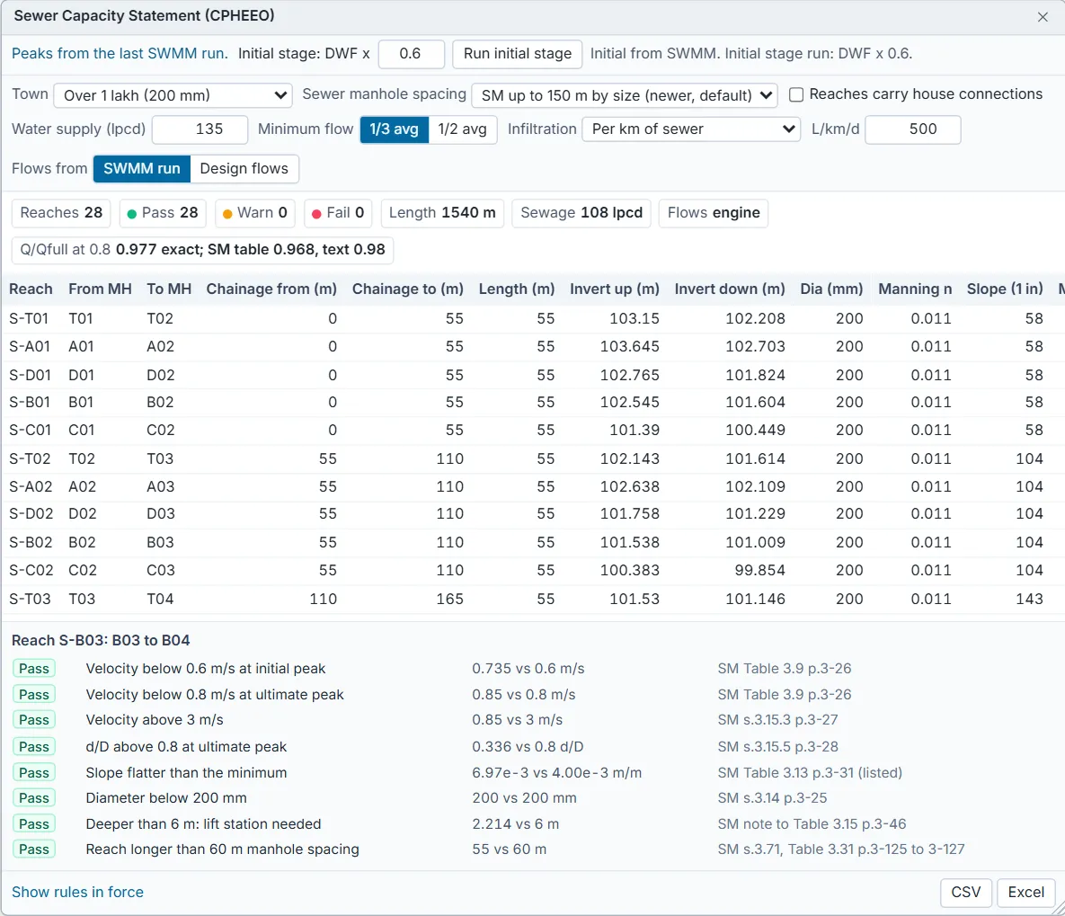This screenshot has width=1065, height=916.
Task: Click the Flows engine chip
Action: [x=714, y=213]
